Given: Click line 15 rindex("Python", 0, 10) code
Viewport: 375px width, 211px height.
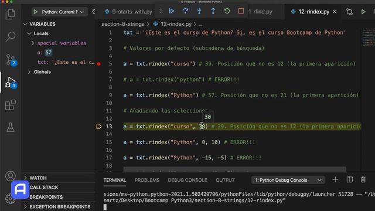Looking at the screenshot, I should click(172, 142).
